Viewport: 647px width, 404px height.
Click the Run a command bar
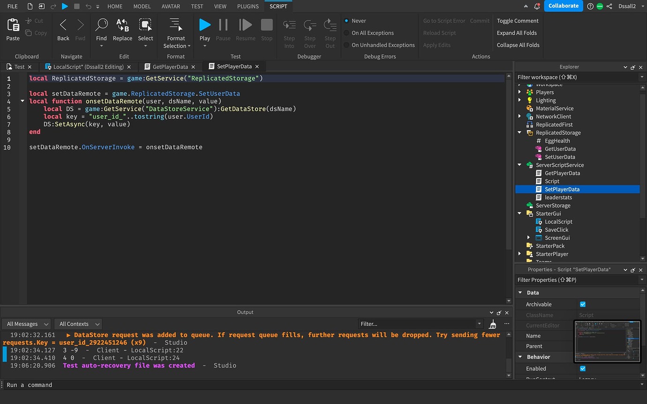point(323,385)
